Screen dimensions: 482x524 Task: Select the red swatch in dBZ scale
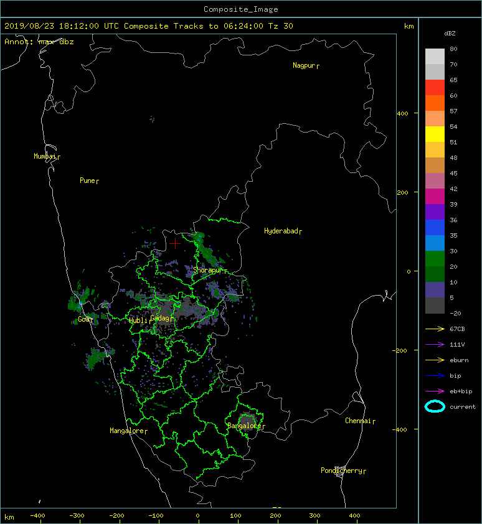click(435, 87)
